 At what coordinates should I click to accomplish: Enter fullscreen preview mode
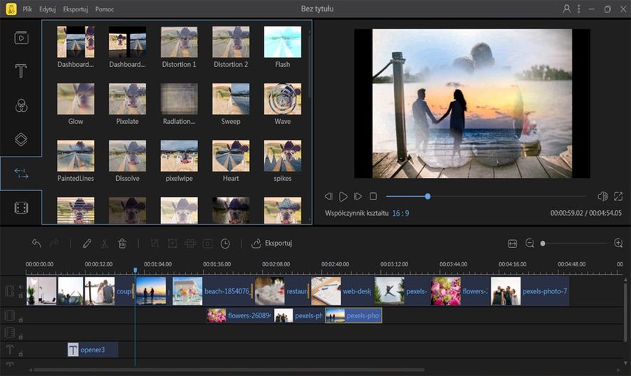tap(618, 196)
